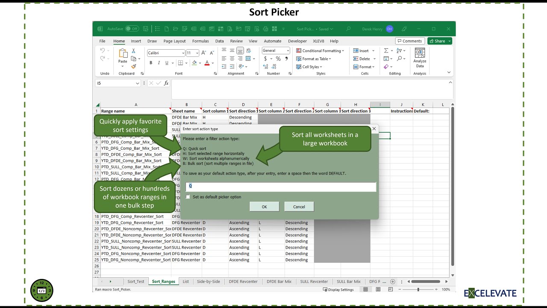Click the Align Left icon
This screenshot has height=308, width=547.
coord(224,59)
